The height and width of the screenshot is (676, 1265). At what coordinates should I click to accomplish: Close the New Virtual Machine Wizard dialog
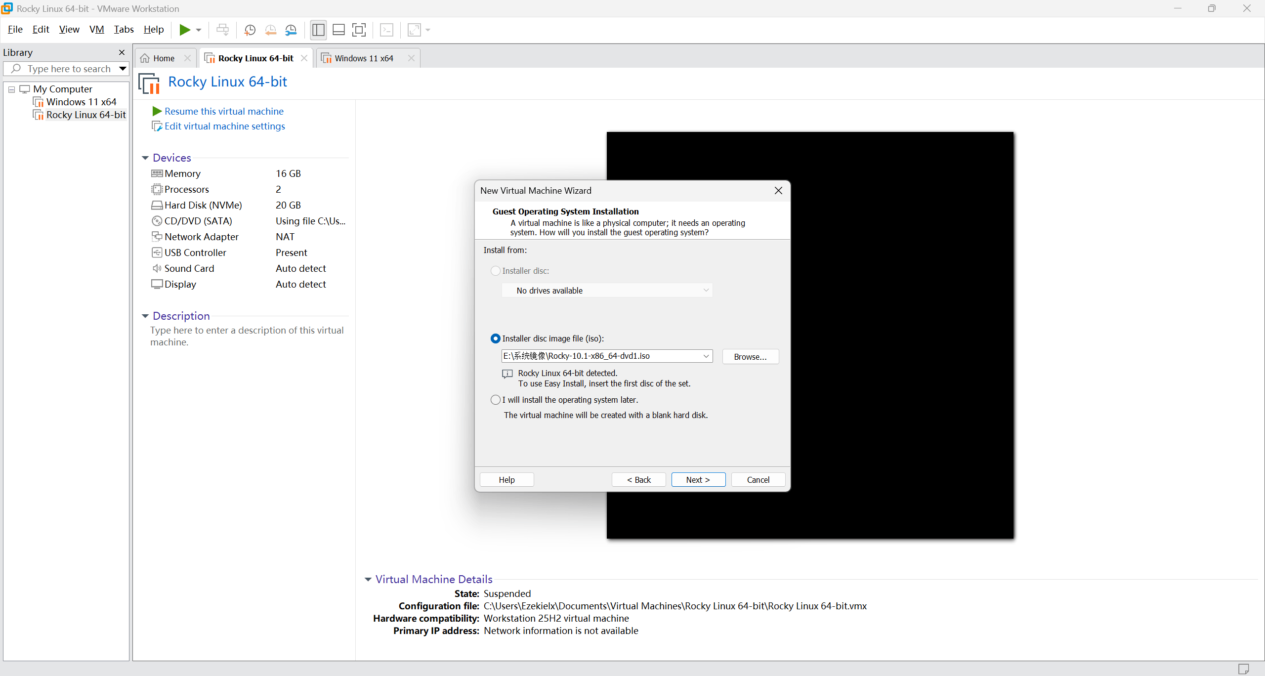click(x=778, y=191)
